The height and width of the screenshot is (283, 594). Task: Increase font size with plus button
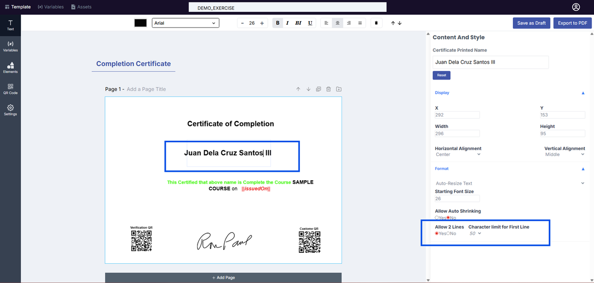[x=262, y=23]
